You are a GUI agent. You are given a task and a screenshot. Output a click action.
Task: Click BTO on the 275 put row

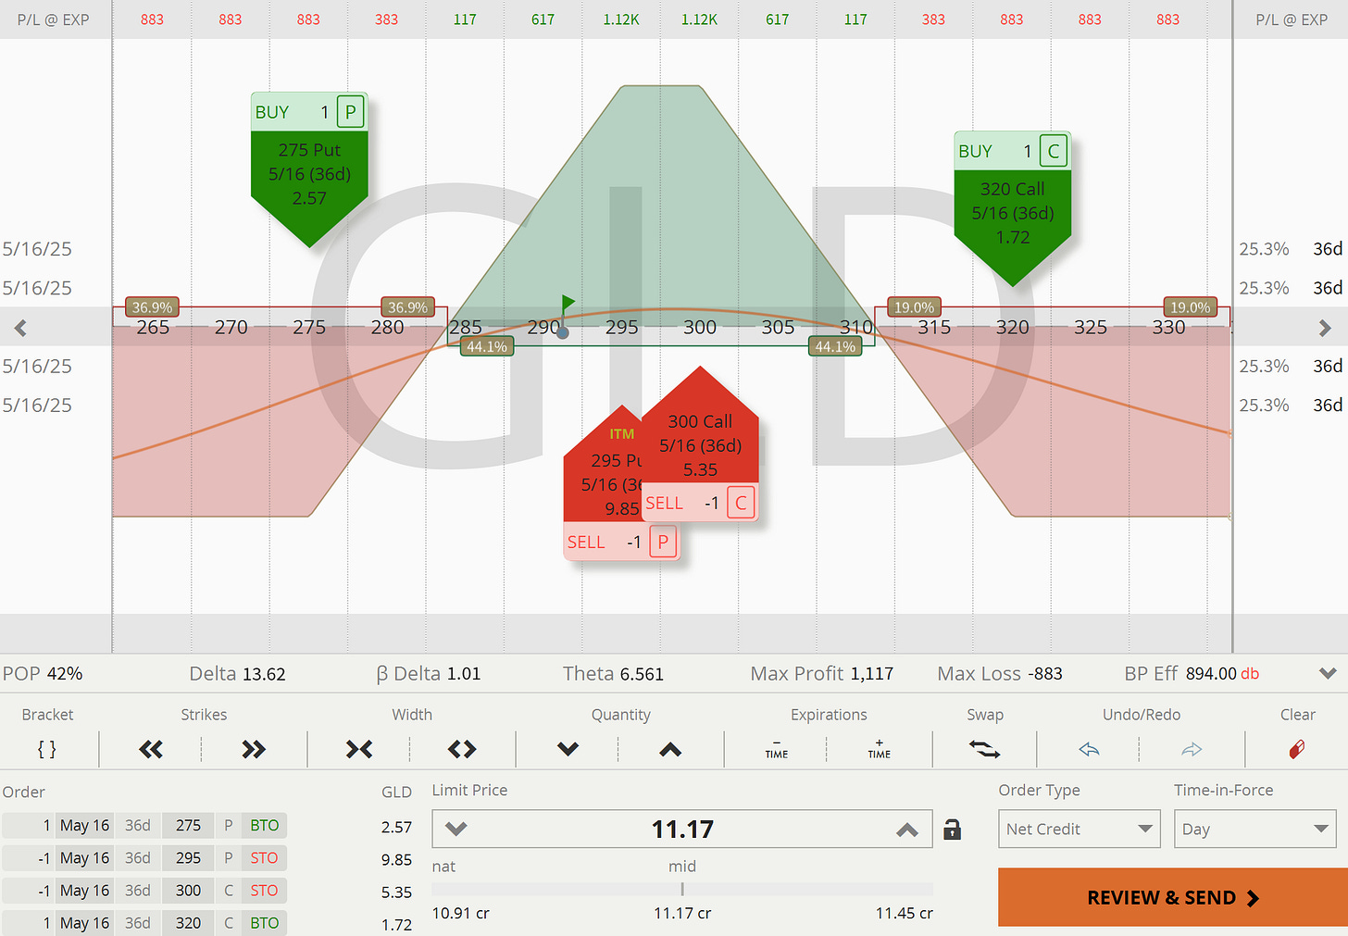click(265, 825)
